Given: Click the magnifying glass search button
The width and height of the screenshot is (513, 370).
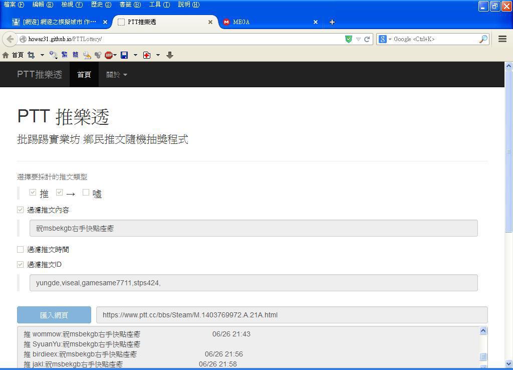Looking at the screenshot, I should click(x=483, y=39).
